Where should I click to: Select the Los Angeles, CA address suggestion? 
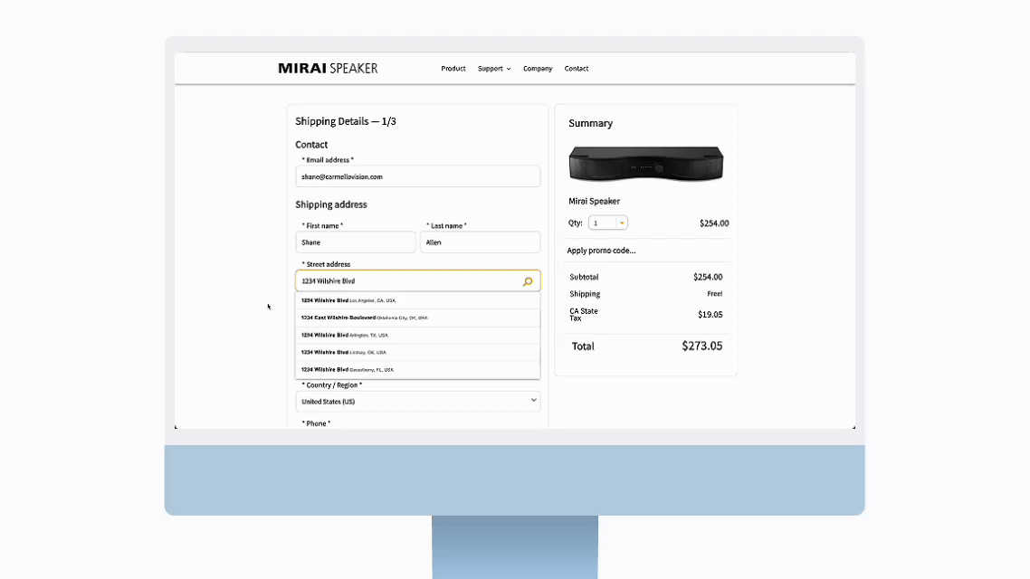pos(418,300)
